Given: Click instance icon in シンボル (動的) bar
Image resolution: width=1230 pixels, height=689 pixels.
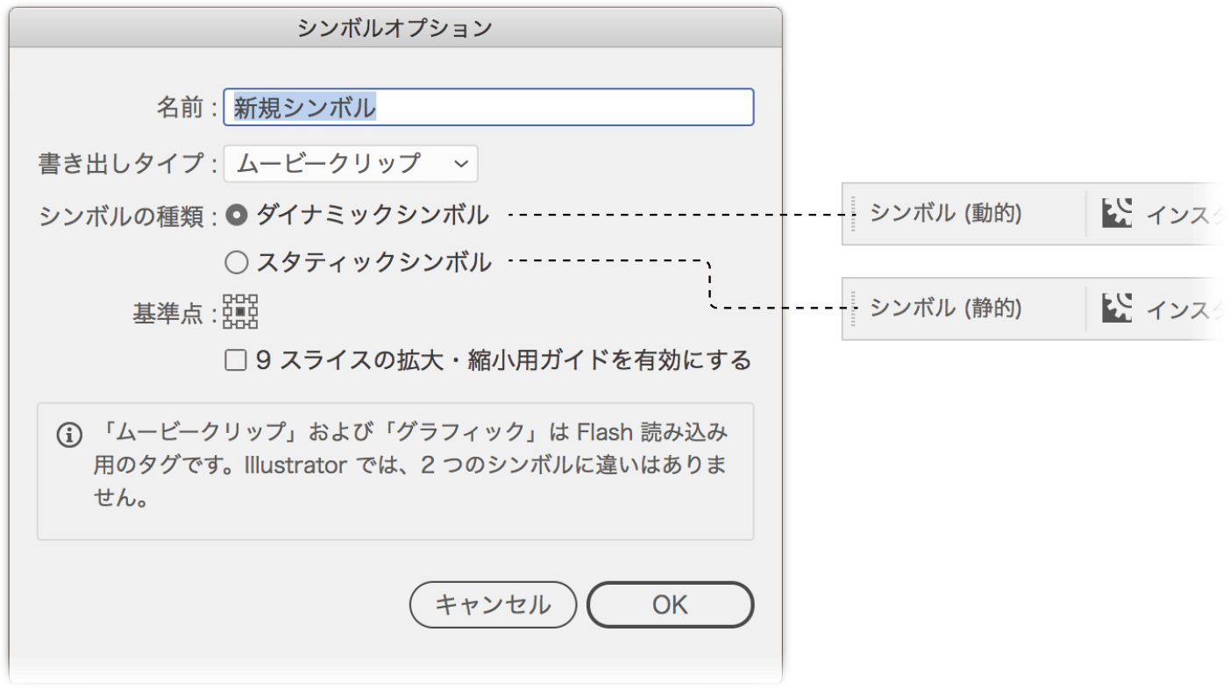Looking at the screenshot, I should point(1116,213).
